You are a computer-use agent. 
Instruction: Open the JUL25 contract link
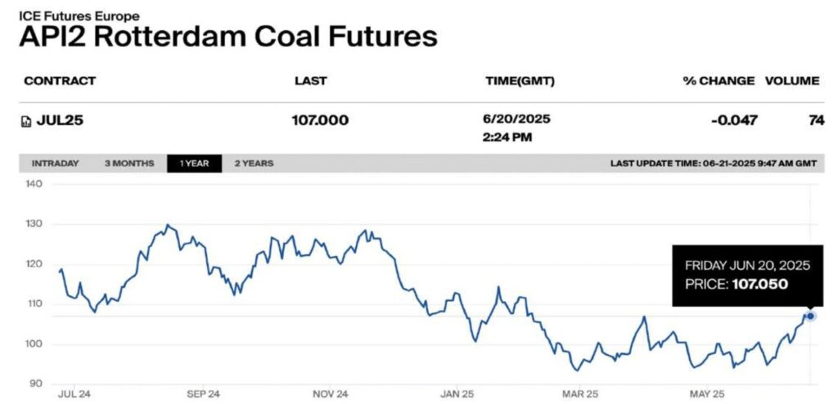60,121
